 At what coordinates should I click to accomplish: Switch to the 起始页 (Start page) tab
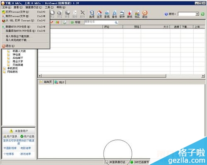46,82
